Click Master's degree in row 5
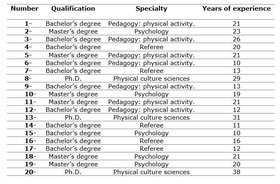 pos(73,55)
